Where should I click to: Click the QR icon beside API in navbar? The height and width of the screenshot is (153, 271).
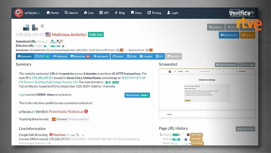pyautogui.click(x=101, y=13)
